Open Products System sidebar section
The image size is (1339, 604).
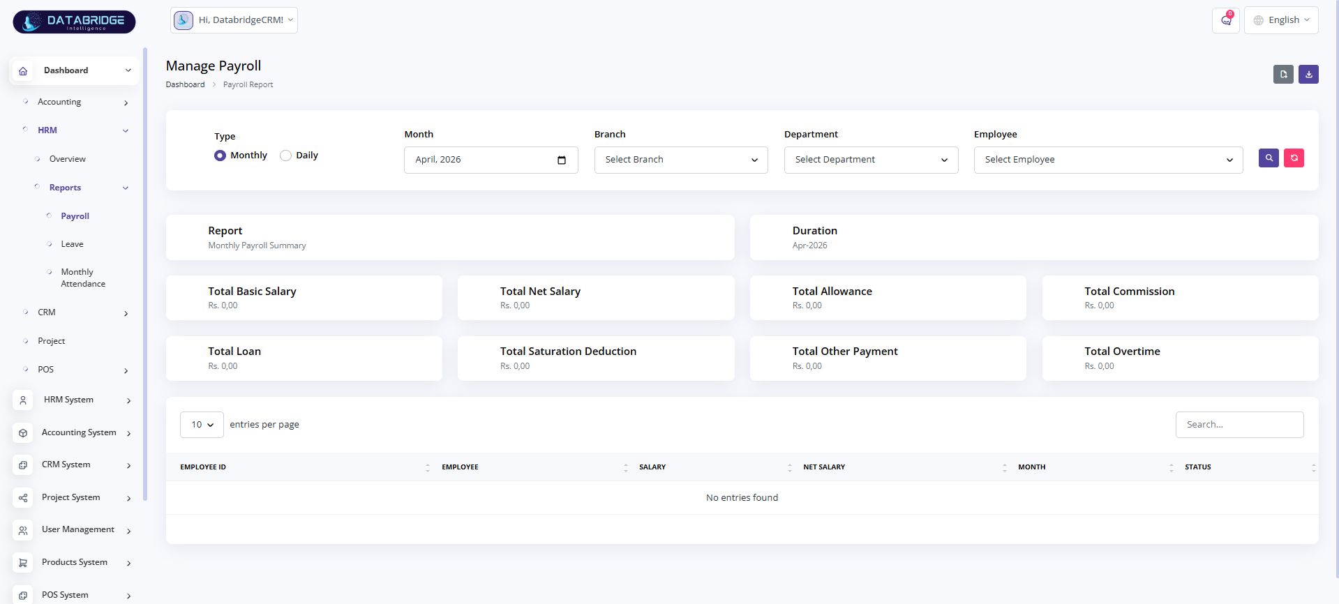tap(74, 563)
